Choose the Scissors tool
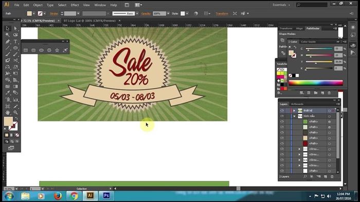Image resolution: width=360 pixels, height=202 pixels. 15,60
